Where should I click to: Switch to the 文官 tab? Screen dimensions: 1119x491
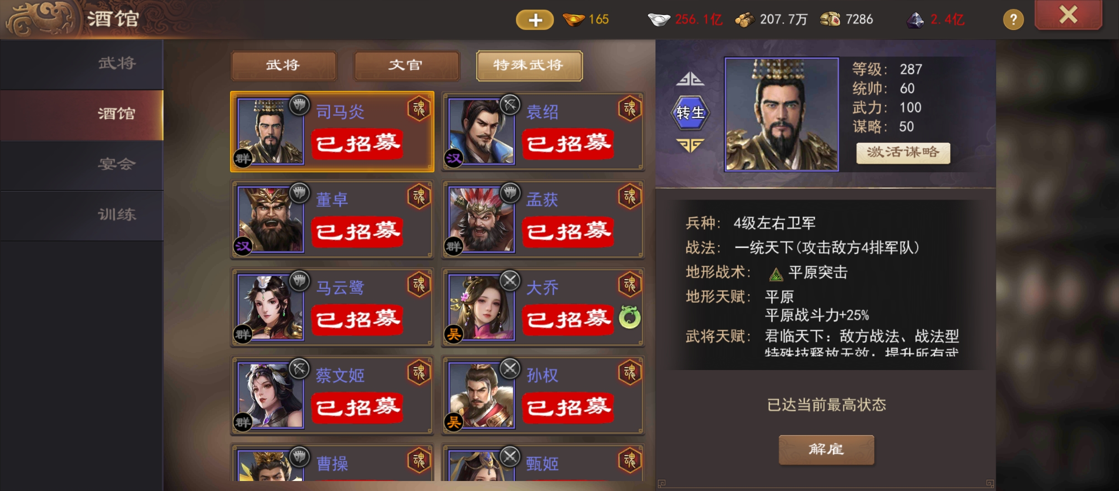[x=406, y=65]
